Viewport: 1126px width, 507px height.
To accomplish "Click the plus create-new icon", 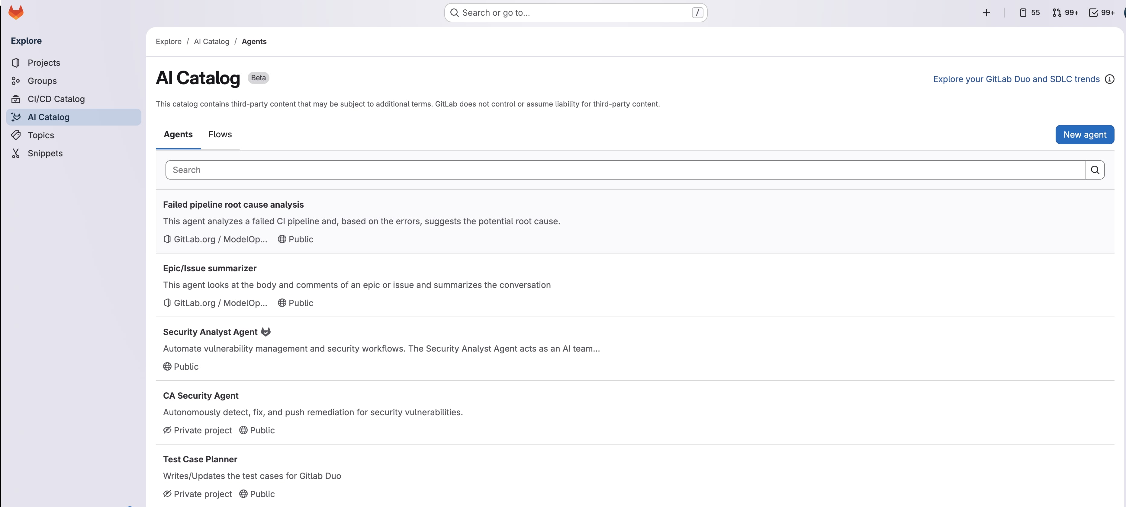I will pos(986,13).
